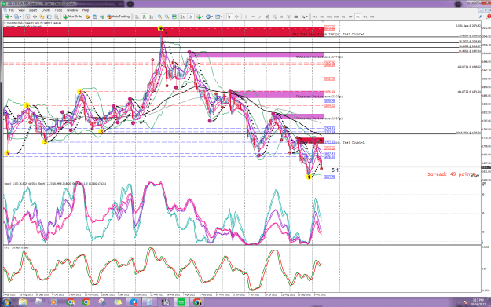Select the vertical line tool
491x307 pixels.
click(x=246, y=16)
